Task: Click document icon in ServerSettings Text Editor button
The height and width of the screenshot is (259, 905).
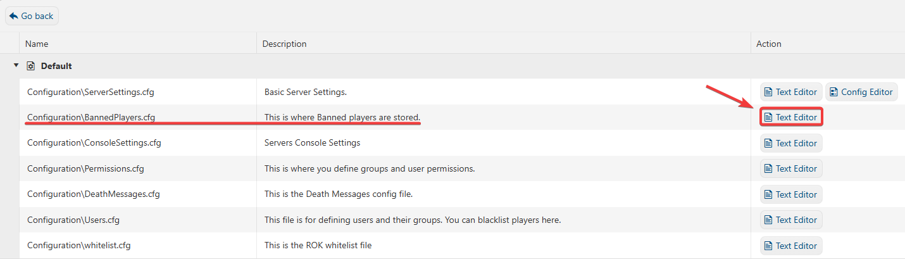Action: (768, 92)
